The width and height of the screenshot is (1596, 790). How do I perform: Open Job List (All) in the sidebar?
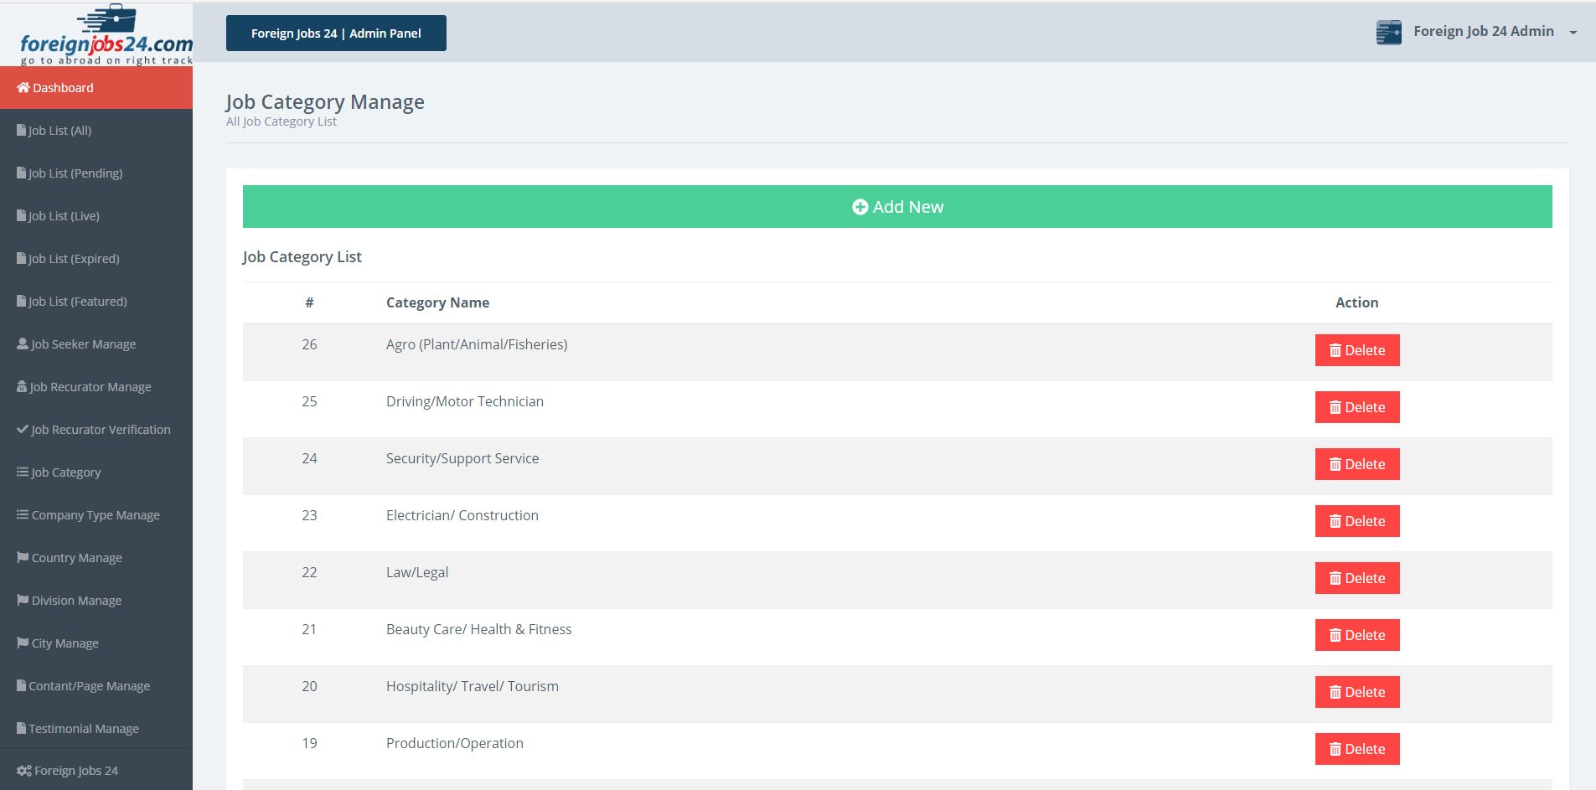96,130
